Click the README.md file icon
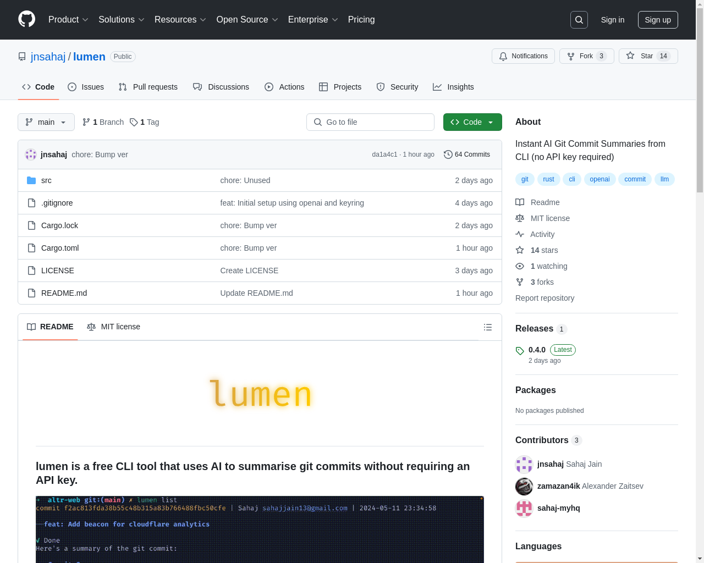The width and height of the screenshot is (704, 563). click(31, 293)
